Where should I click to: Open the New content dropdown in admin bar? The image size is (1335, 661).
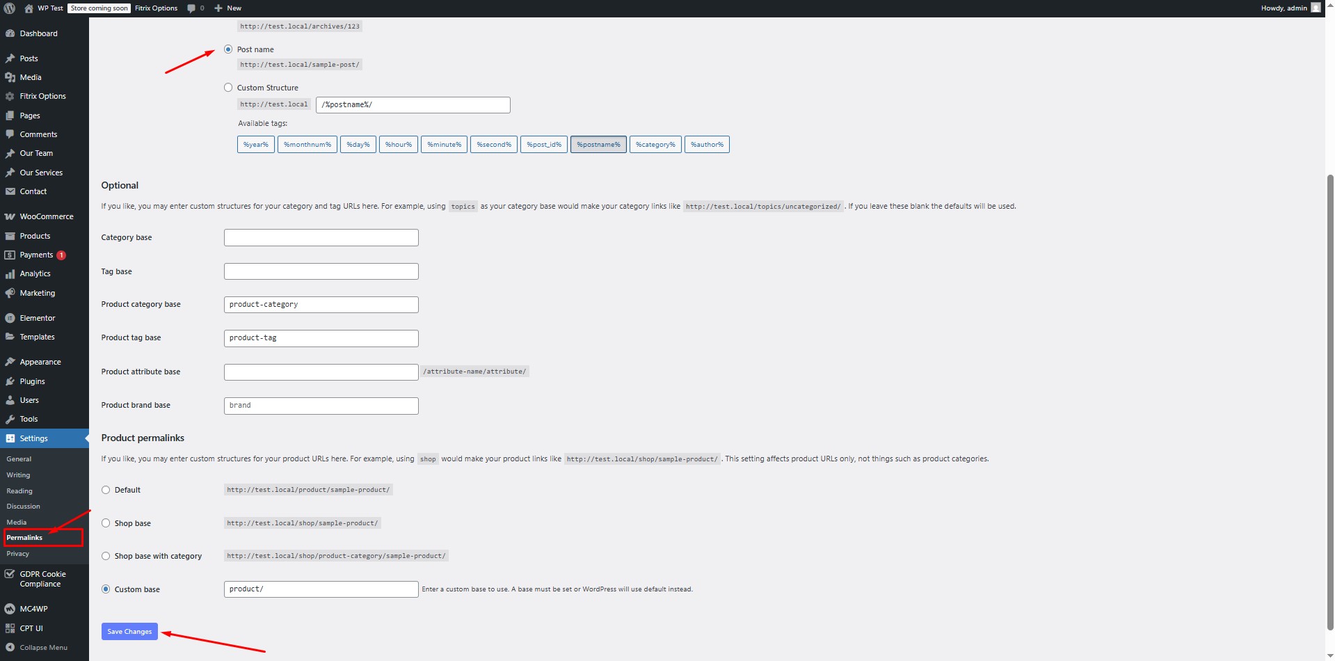(x=228, y=8)
